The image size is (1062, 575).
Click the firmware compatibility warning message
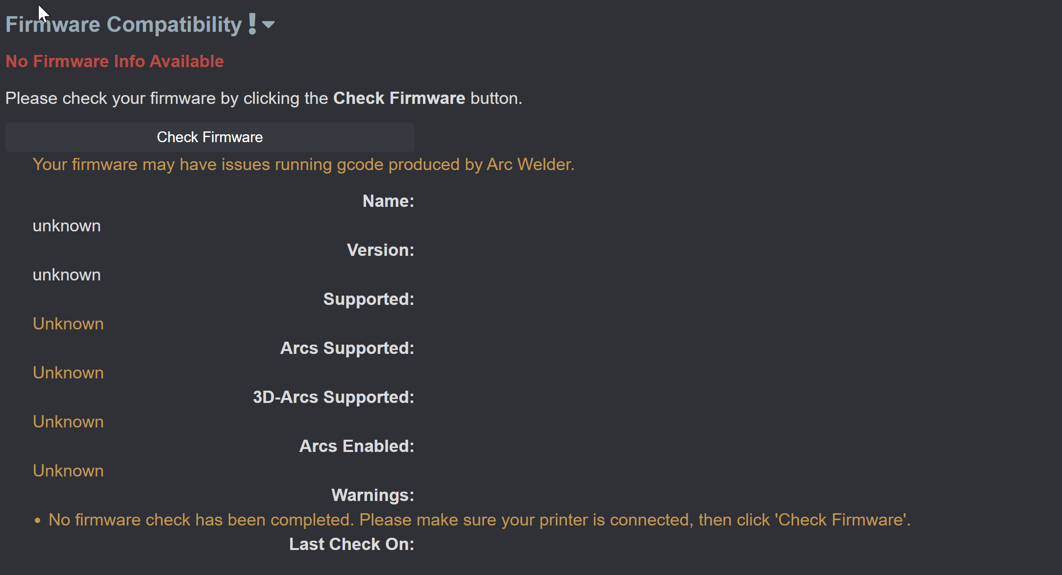tap(303, 165)
